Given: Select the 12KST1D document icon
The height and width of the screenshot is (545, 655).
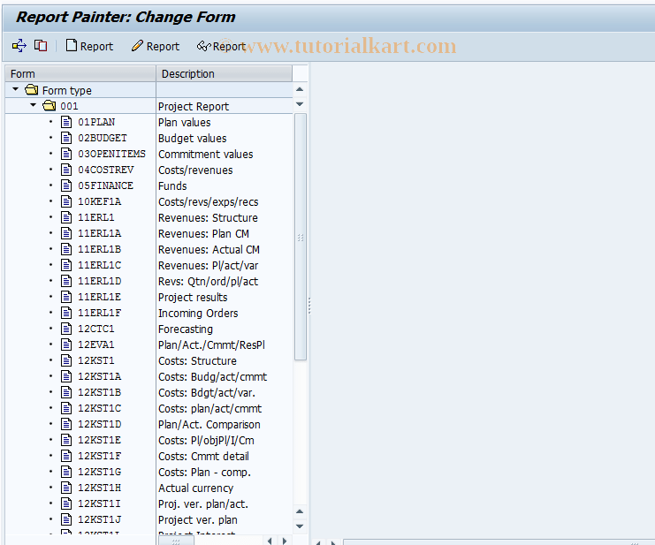Looking at the screenshot, I should (66, 424).
